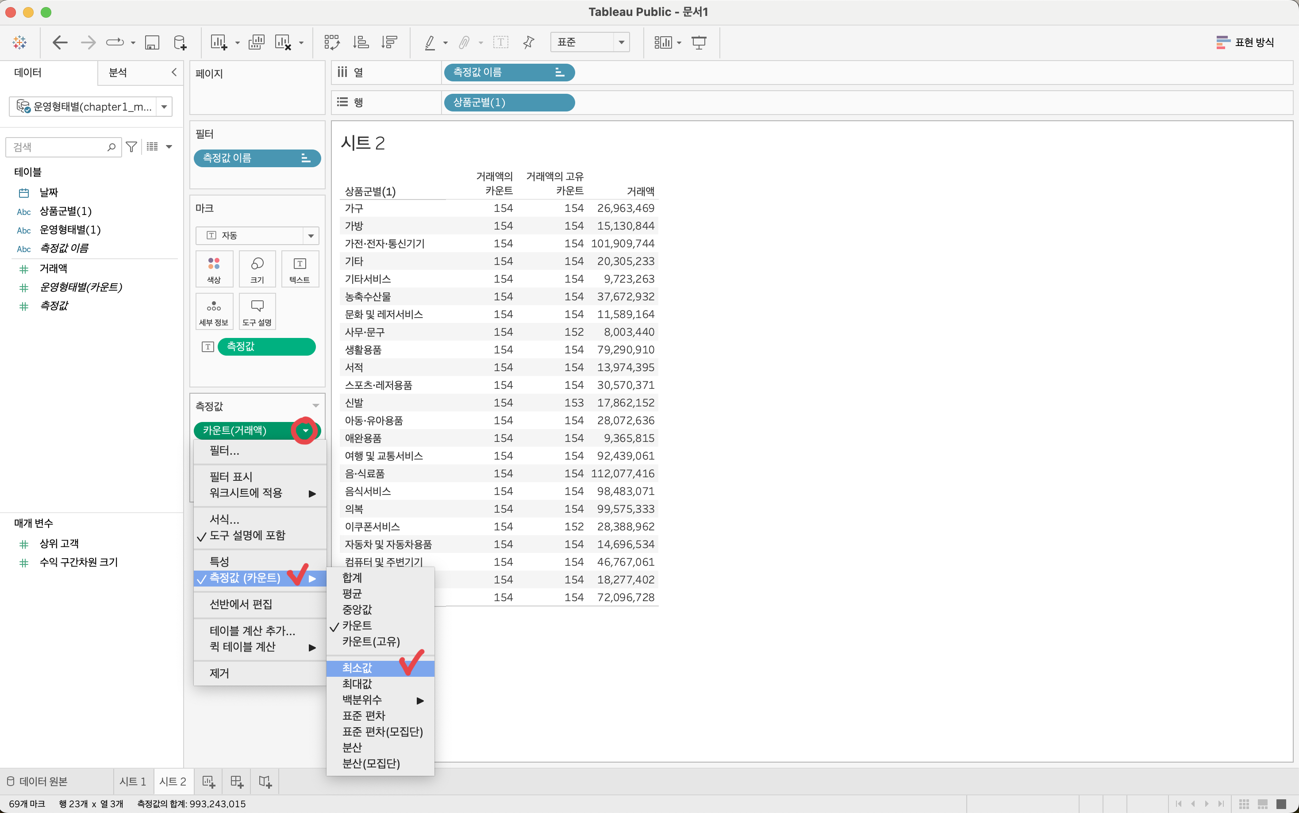Choose 최소값 from aggregation submenu

[x=357, y=668]
